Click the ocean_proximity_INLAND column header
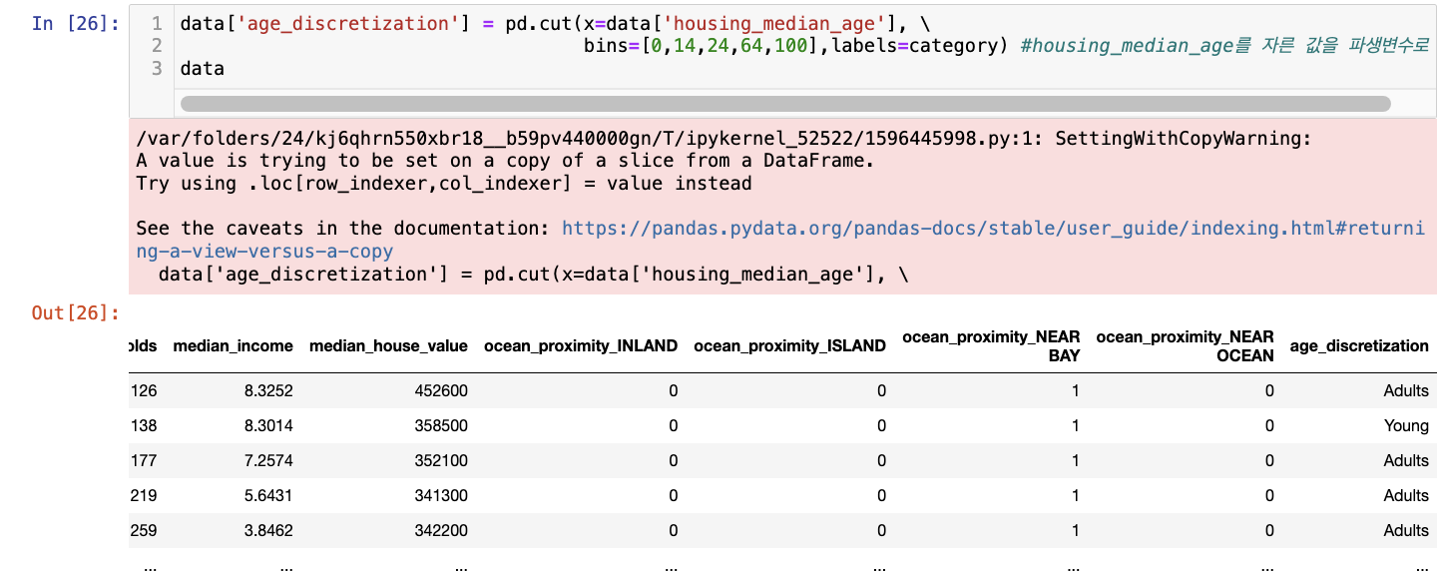 [581, 346]
